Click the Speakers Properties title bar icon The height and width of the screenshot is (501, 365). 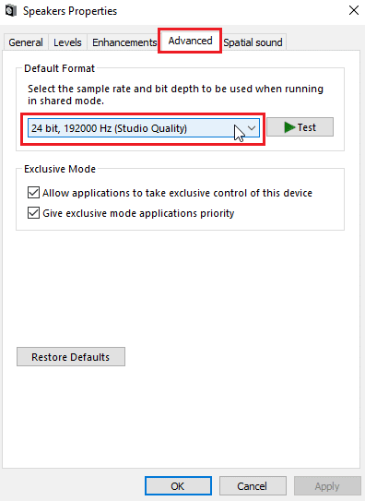[11, 10]
